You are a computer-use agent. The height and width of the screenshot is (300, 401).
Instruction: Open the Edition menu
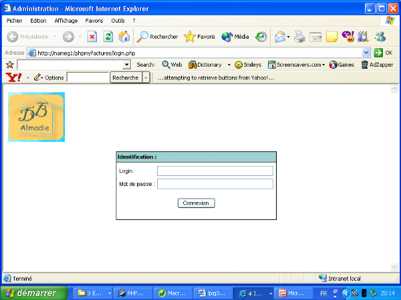click(x=38, y=21)
